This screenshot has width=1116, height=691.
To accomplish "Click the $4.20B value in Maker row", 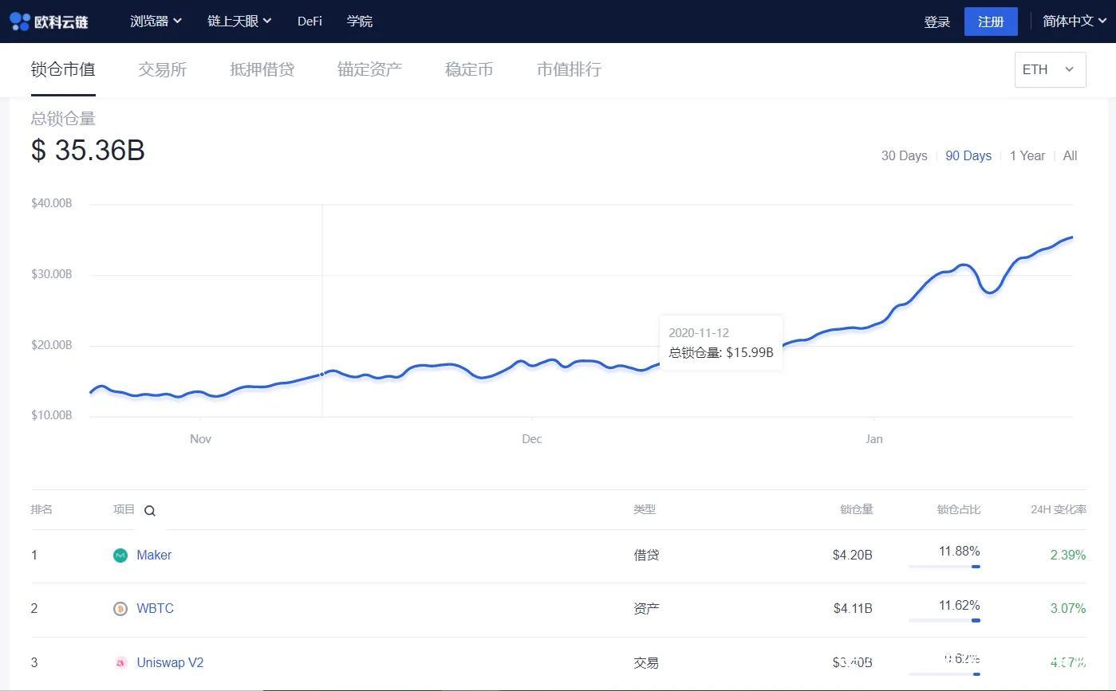I will point(852,556).
